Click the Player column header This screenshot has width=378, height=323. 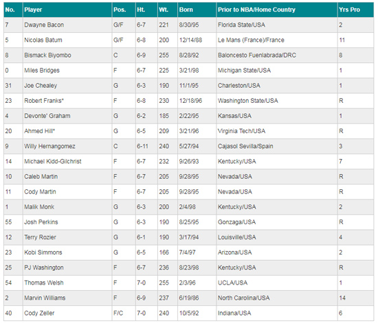point(33,10)
